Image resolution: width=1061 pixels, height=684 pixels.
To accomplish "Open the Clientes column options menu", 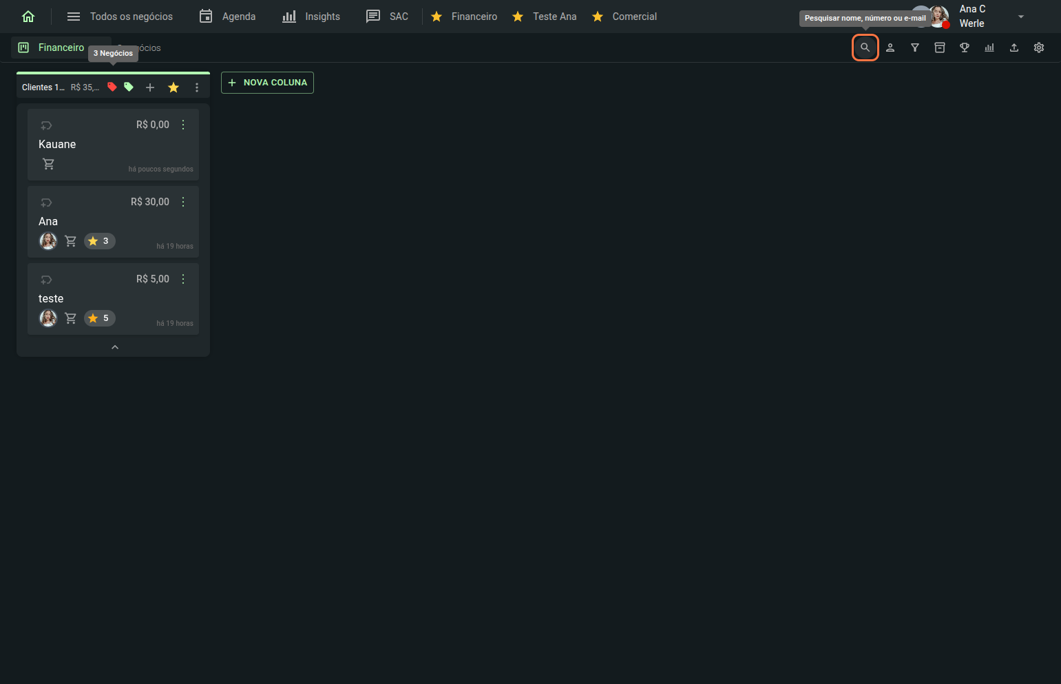I will pyautogui.click(x=197, y=87).
